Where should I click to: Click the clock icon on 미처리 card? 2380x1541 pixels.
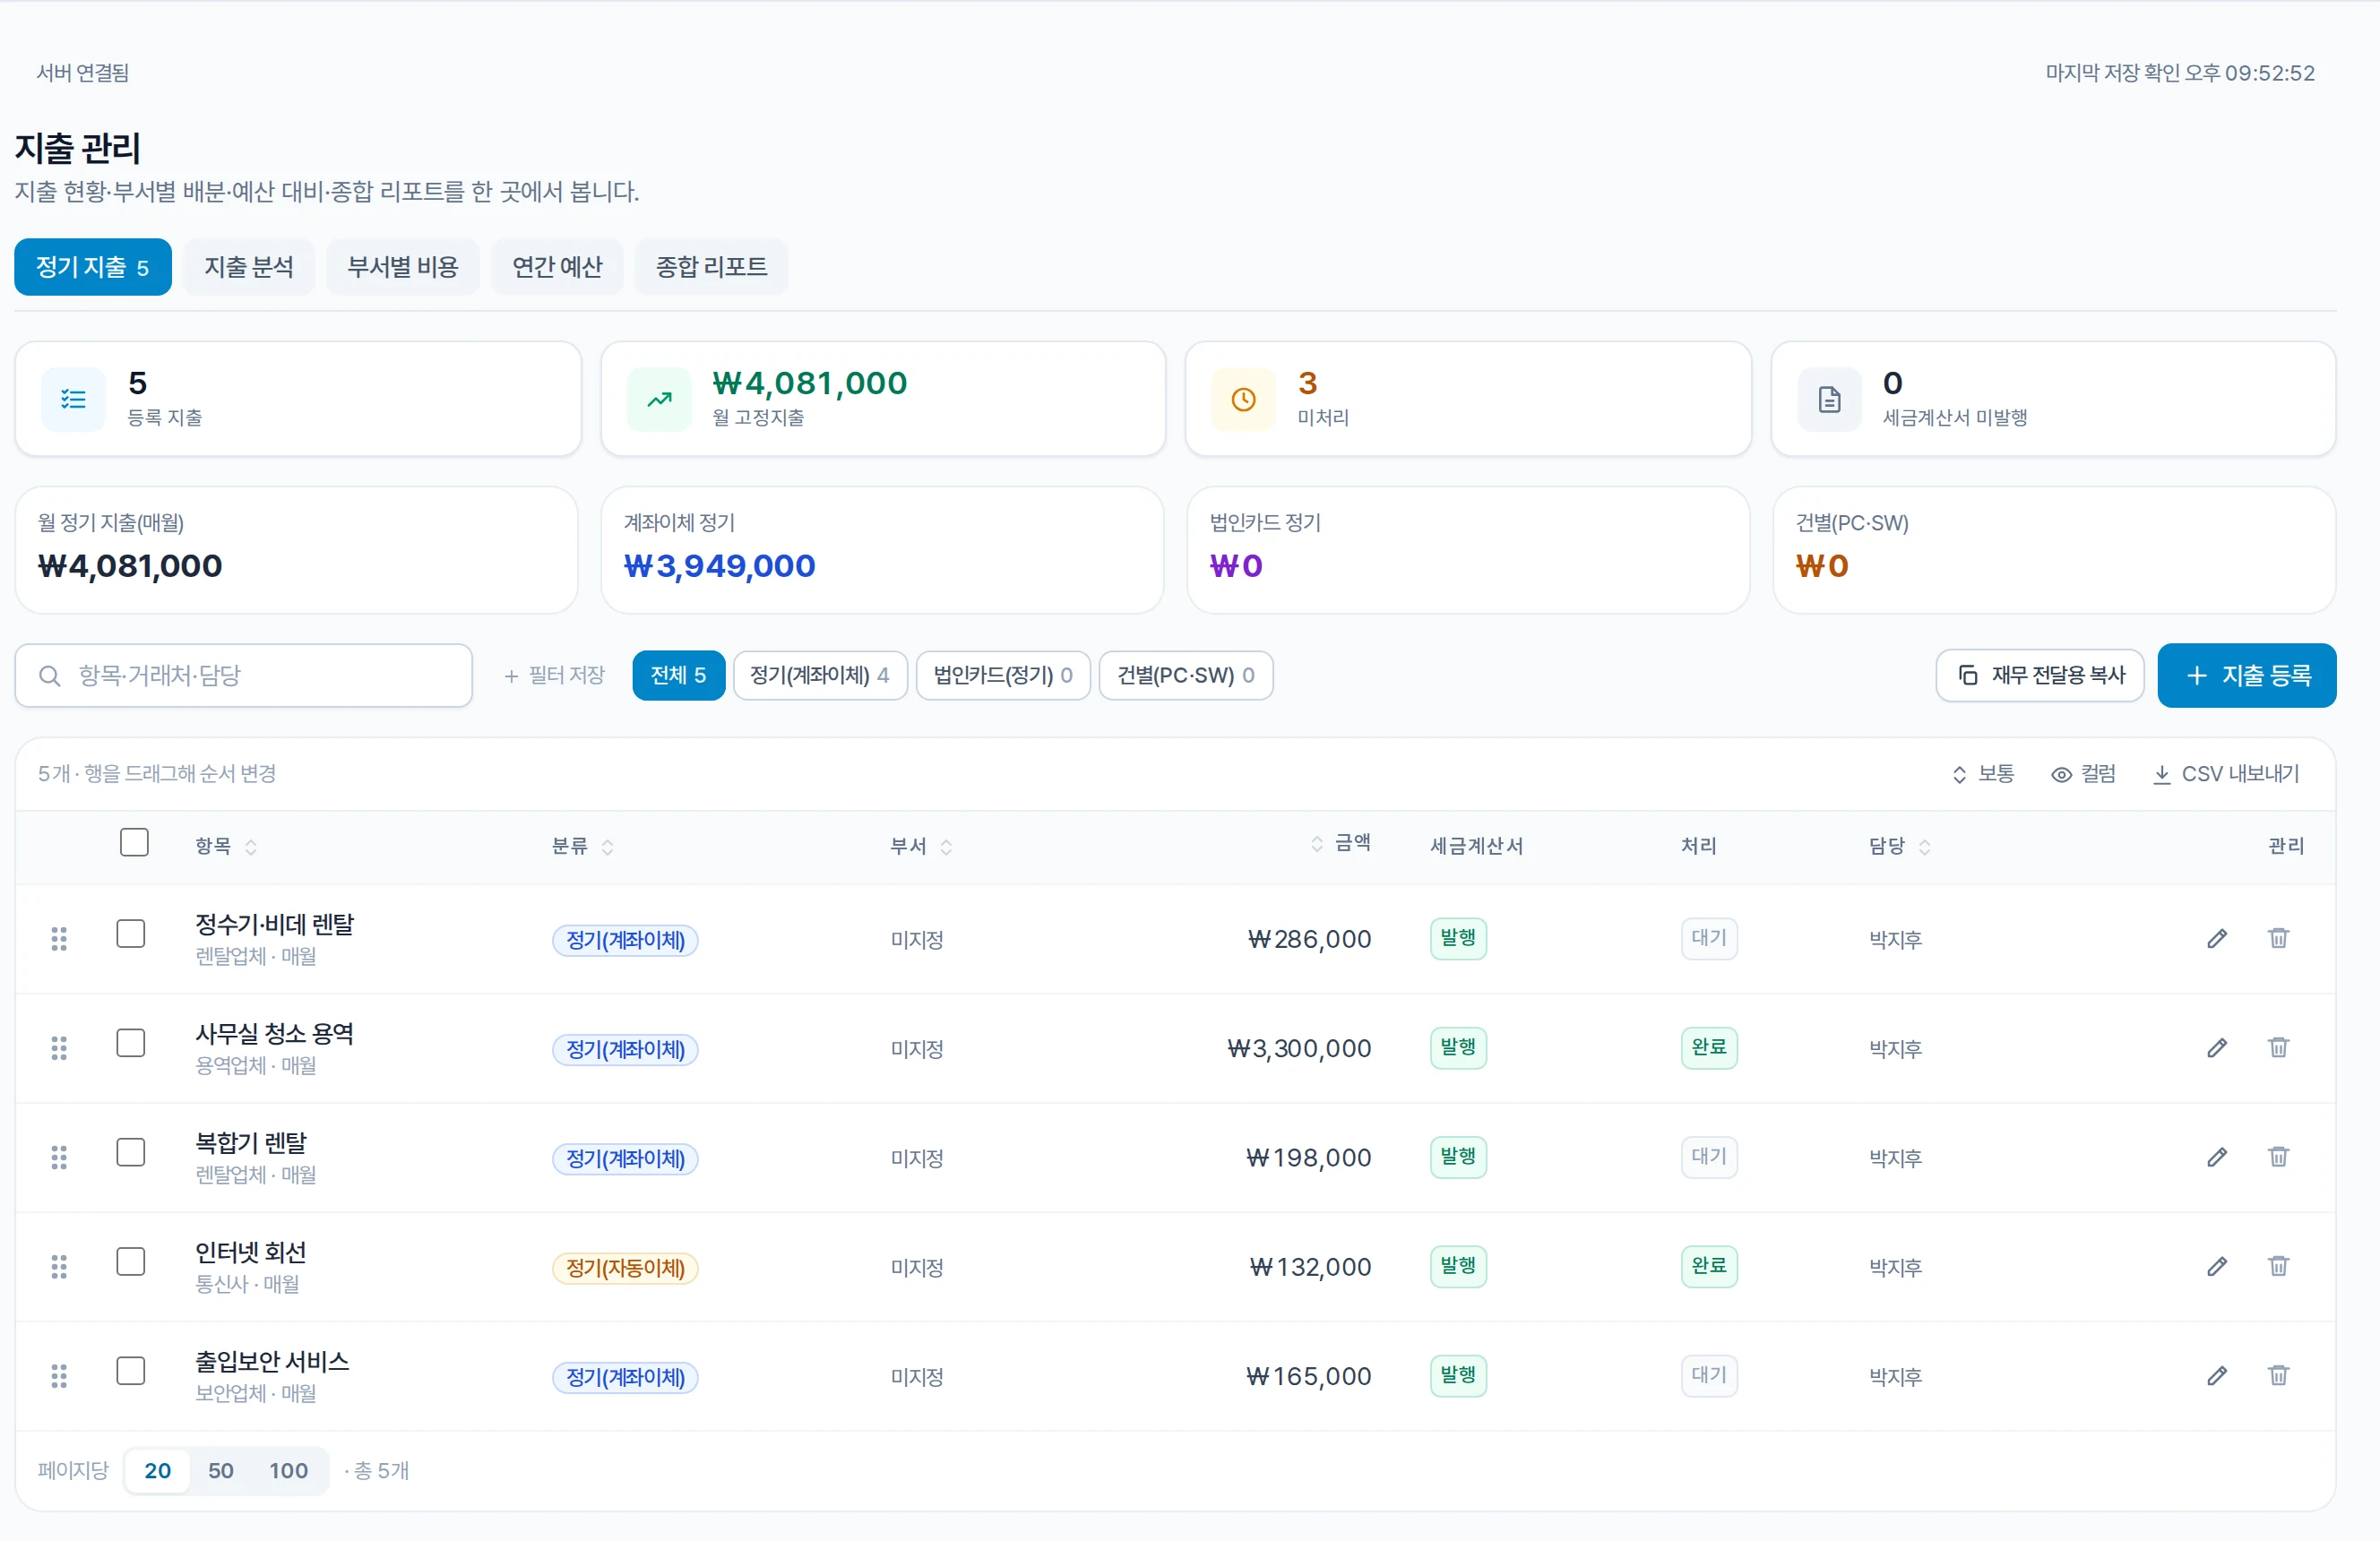click(x=1243, y=399)
